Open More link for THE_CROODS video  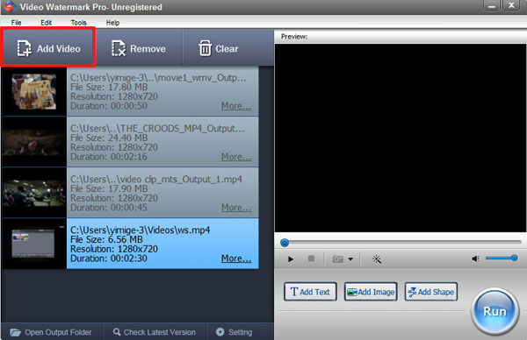pos(236,157)
